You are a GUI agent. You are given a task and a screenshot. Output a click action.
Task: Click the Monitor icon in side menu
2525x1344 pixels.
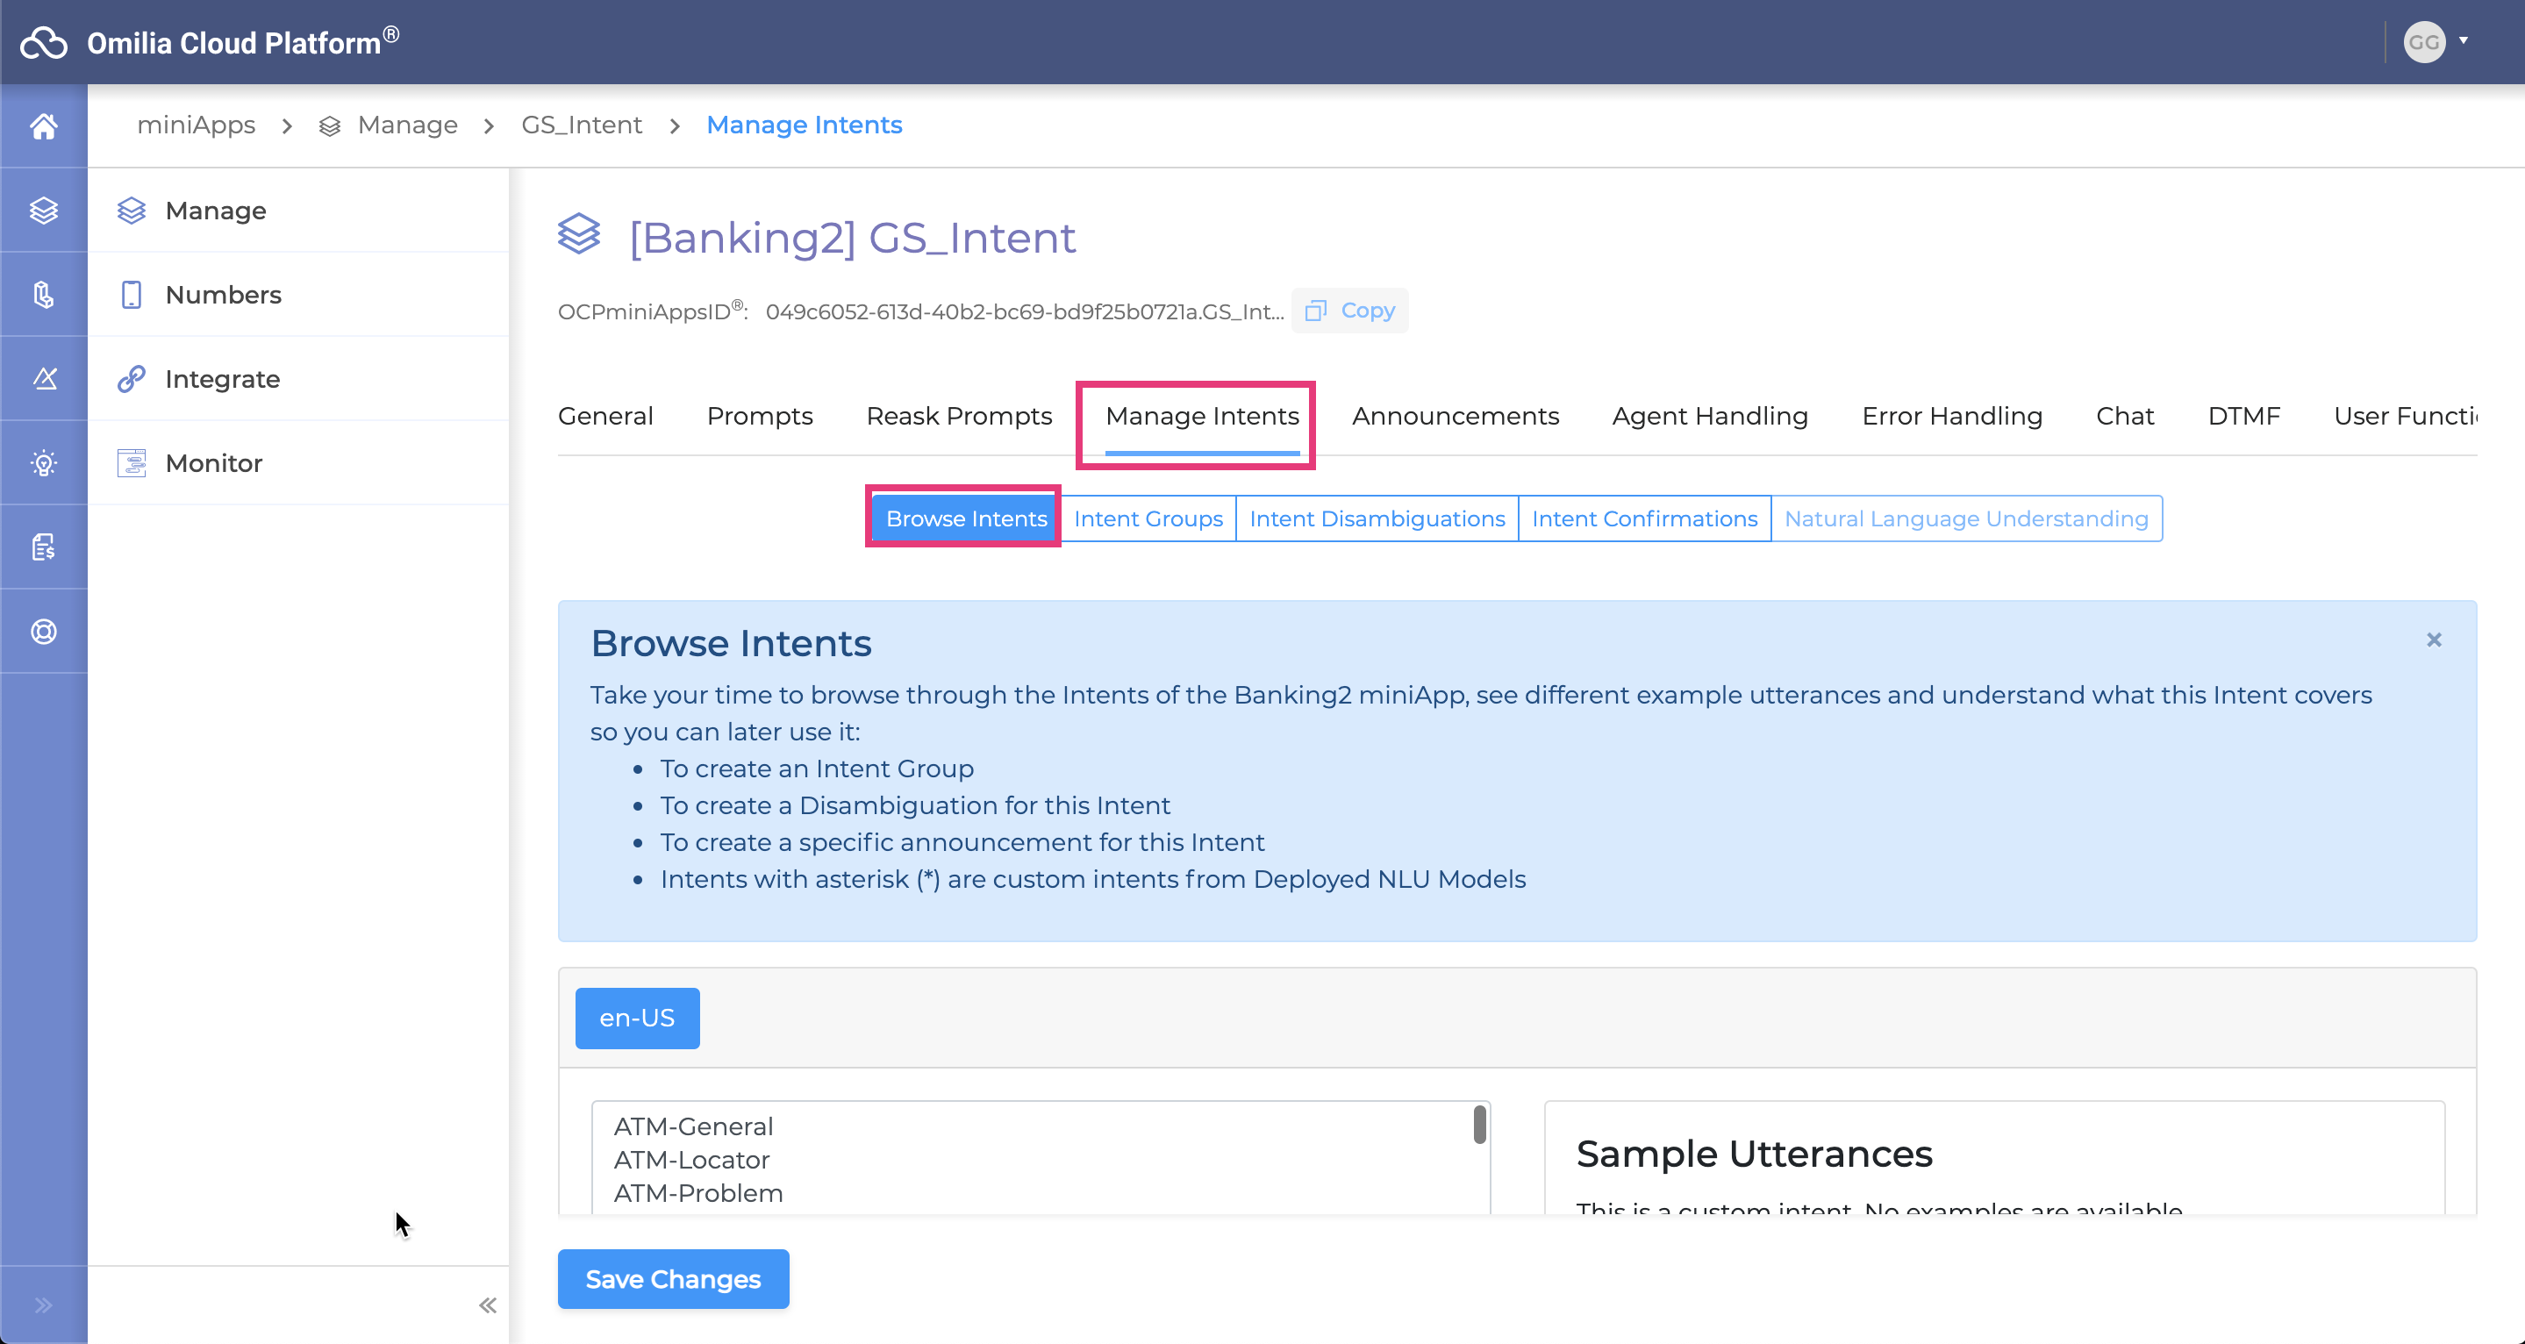pos(132,462)
